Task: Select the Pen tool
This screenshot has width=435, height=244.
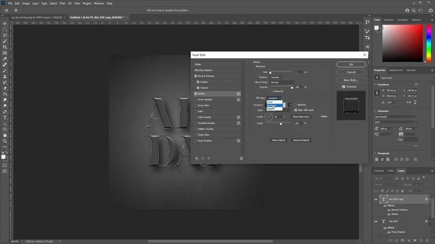Action: [5, 112]
